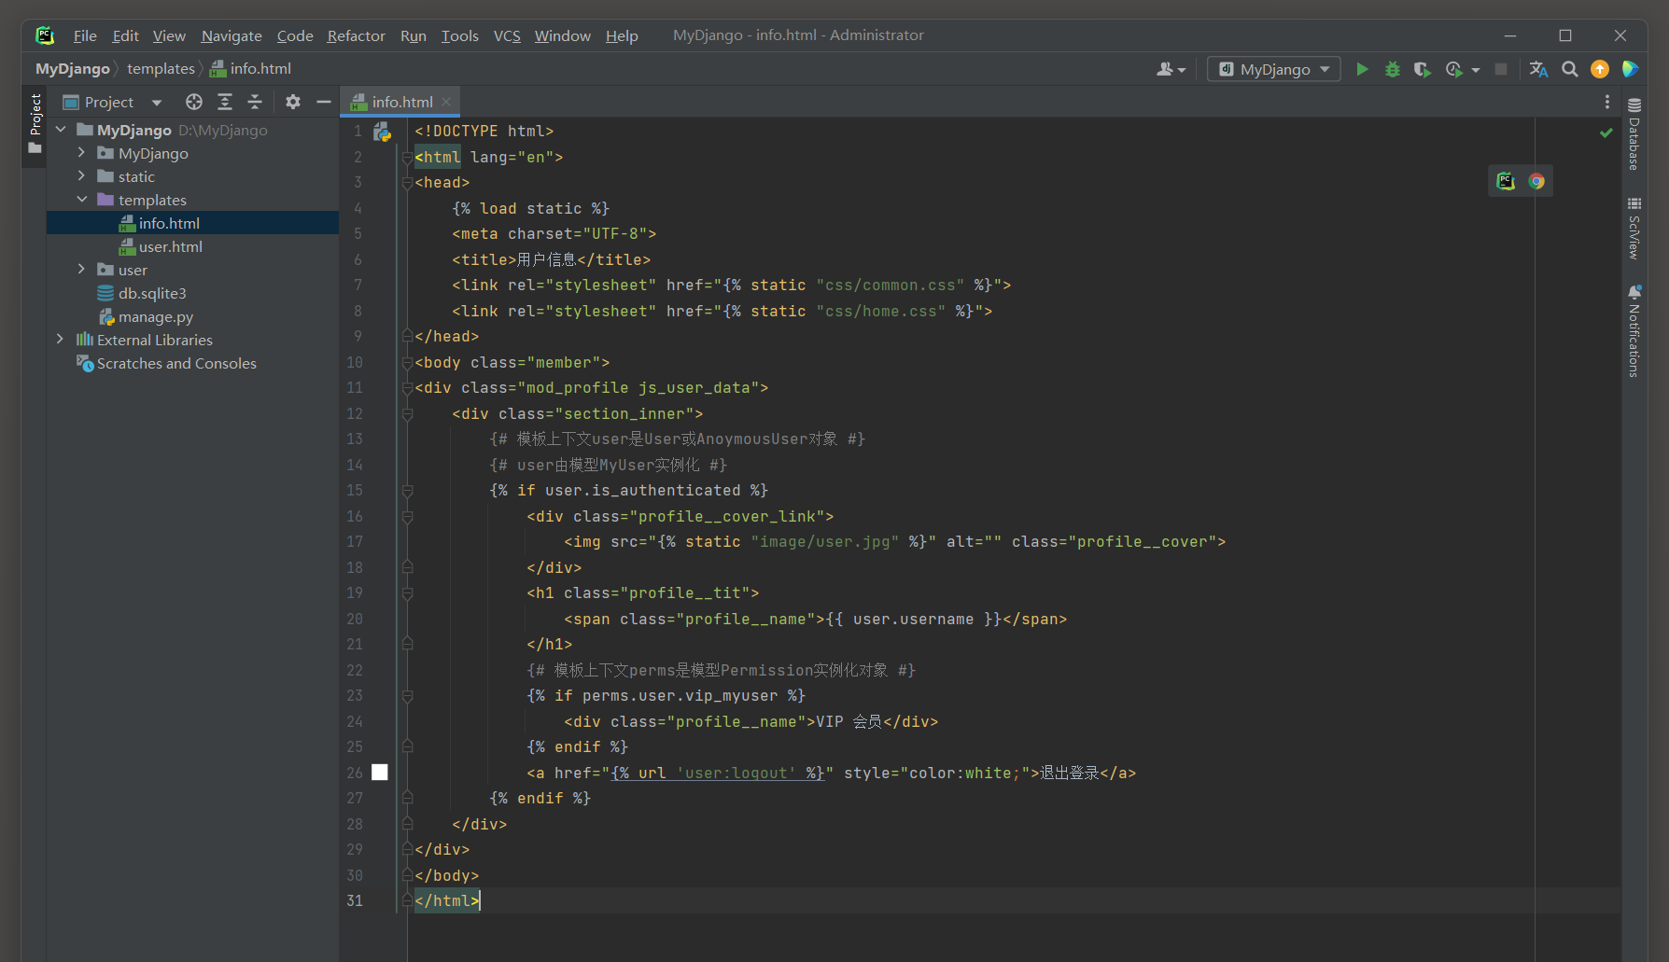Open Scratches and Consoles node

[176, 363]
